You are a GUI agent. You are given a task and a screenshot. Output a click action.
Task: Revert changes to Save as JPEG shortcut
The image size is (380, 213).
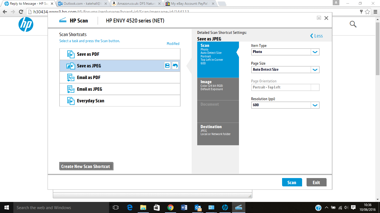(x=175, y=66)
